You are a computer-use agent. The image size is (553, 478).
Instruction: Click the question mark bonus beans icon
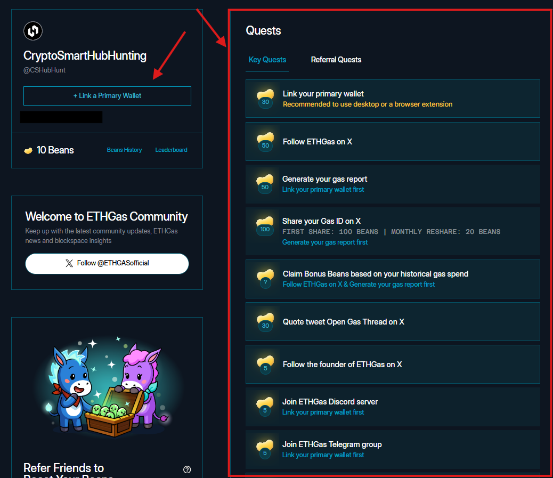coord(265,279)
